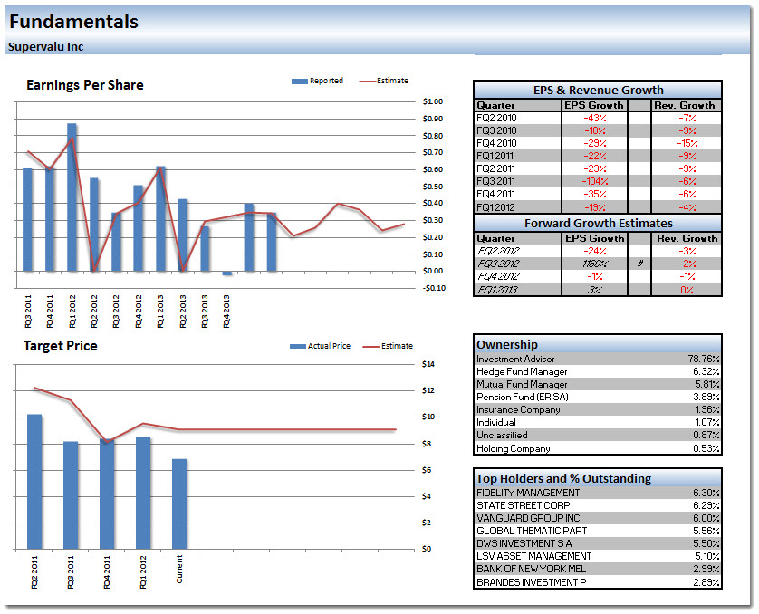The width and height of the screenshot is (759, 614).
Task: Select the BANK OF NEW YORK MEL row
Action: tap(598, 569)
